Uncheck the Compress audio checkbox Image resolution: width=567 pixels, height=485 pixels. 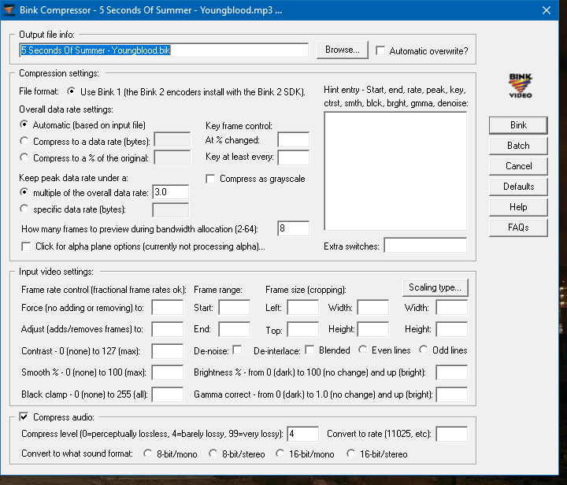click(x=24, y=417)
